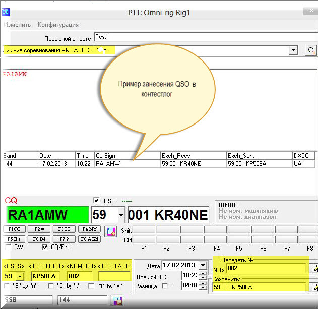Open the Дата date picker dropdown
Screen dimensions: 318x309
[x=203, y=265]
